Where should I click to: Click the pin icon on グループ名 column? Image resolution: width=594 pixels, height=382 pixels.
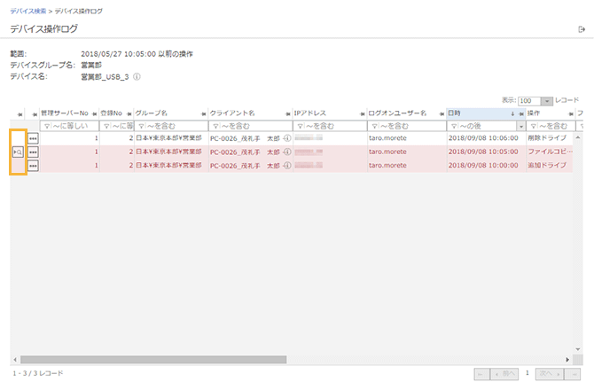click(129, 113)
